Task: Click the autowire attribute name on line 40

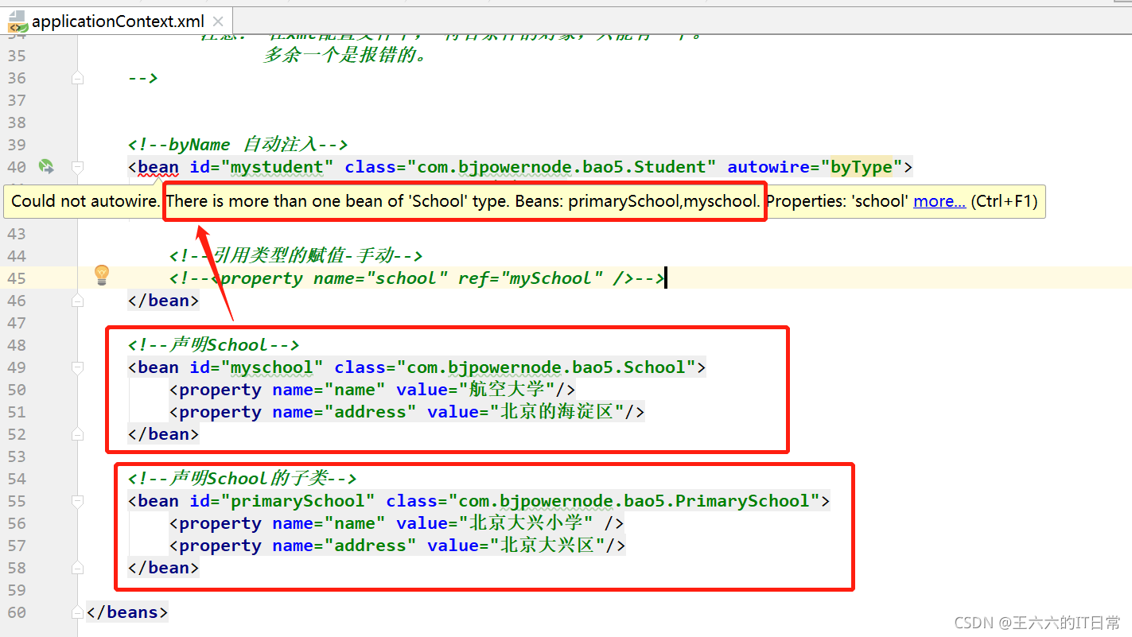Action: point(768,167)
